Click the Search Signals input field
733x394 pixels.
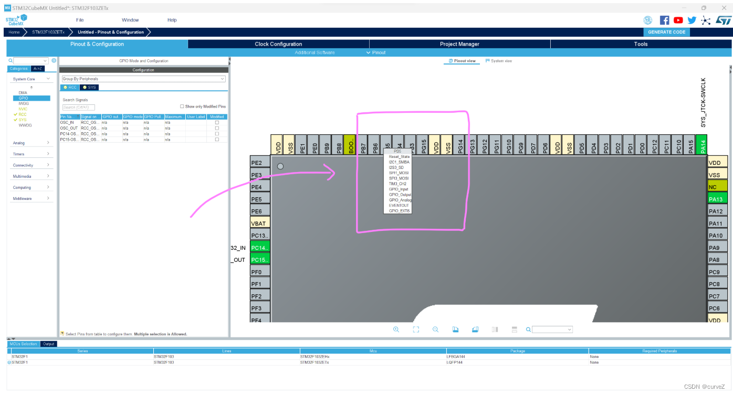point(79,107)
